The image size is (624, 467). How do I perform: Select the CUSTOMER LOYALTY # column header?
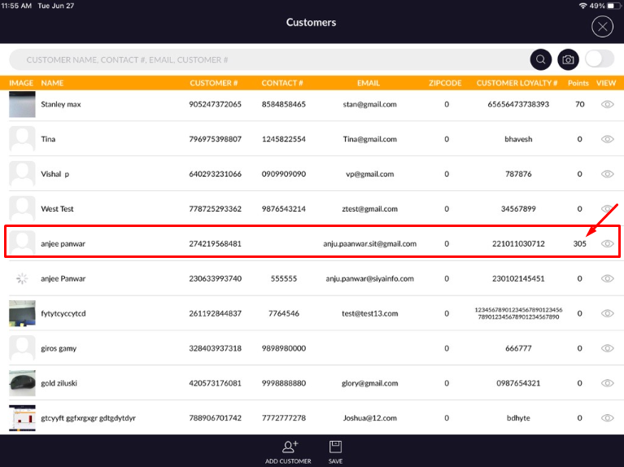coord(517,83)
